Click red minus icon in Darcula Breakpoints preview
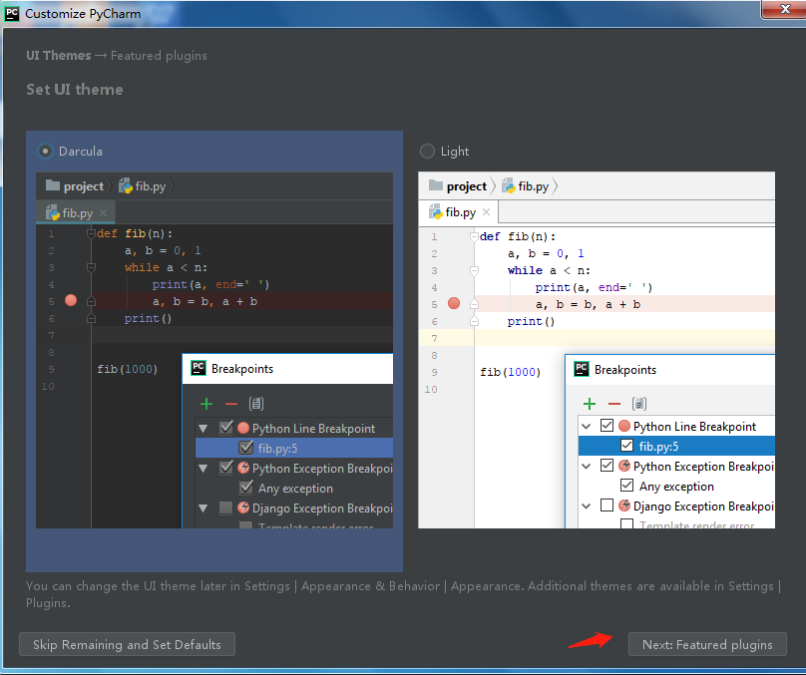This screenshot has width=806, height=675. tap(231, 403)
